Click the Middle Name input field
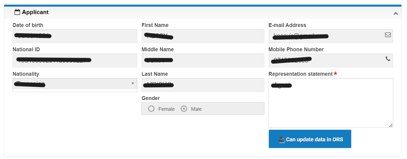 coord(203,60)
